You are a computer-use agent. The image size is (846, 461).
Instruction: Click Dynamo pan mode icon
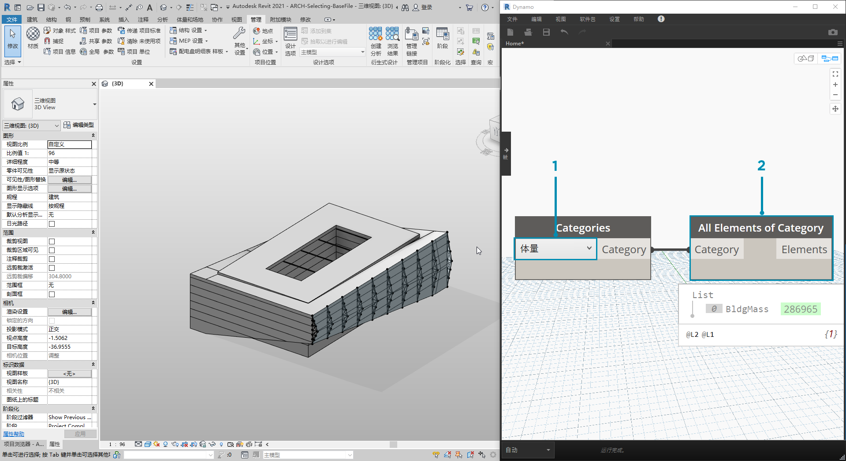(x=835, y=109)
